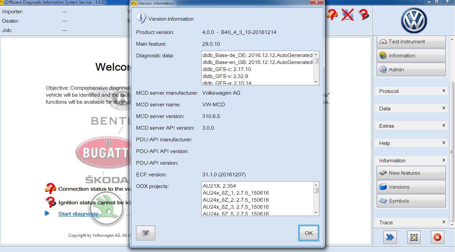
Task: Click MCD server version 310.6.5
Action: coord(211,116)
